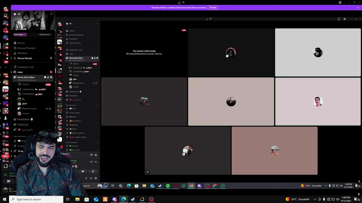Open File Explorer from outer taskbar
The image size is (362, 203).
pyautogui.click(x=77, y=199)
